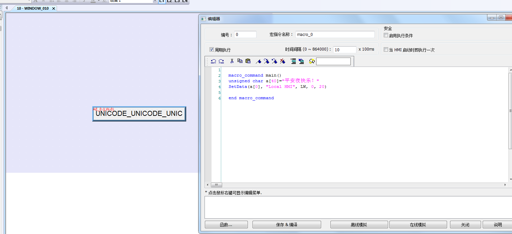Click the left tab scroll arrow

point(6,8)
